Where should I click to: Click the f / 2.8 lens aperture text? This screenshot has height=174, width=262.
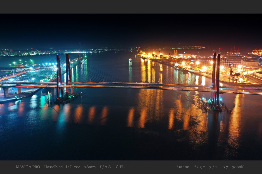point(105,167)
